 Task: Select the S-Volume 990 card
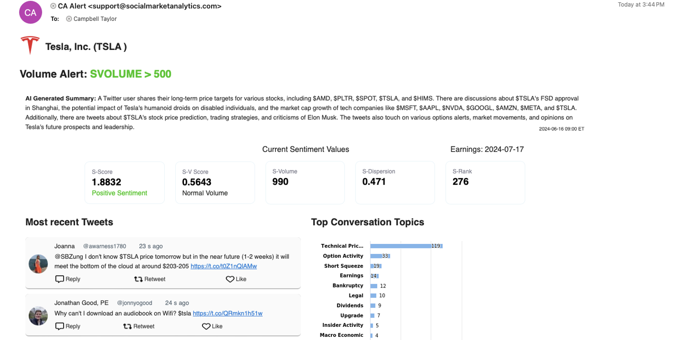pos(305,183)
